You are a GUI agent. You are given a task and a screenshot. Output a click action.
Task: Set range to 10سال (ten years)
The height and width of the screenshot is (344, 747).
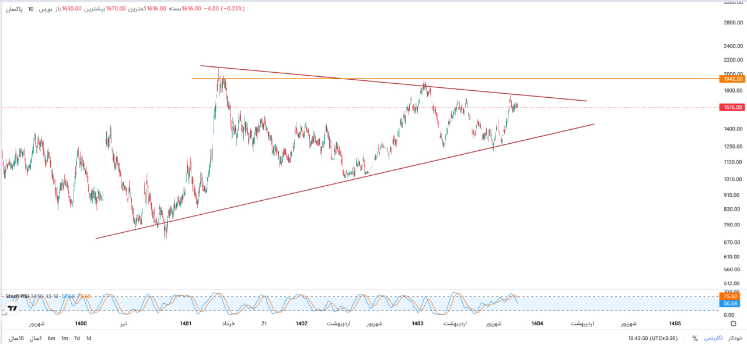(x=16, y=338)
